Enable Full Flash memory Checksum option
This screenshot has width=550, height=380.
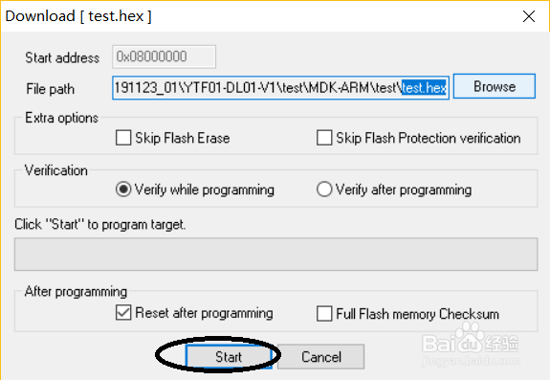tap(324, 313)
